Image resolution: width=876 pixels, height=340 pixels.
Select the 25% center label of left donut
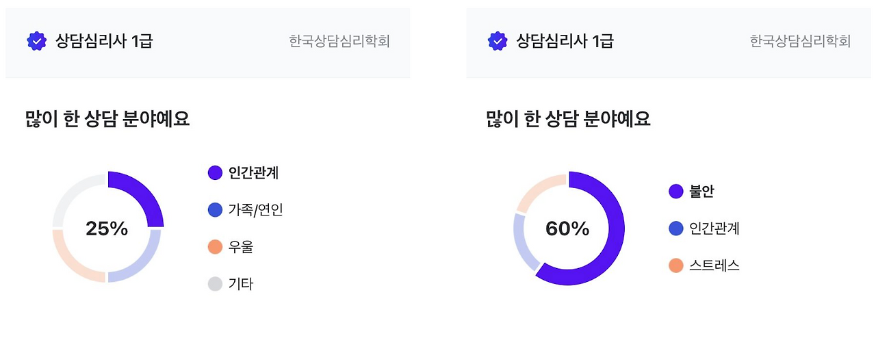pos(107,229)
